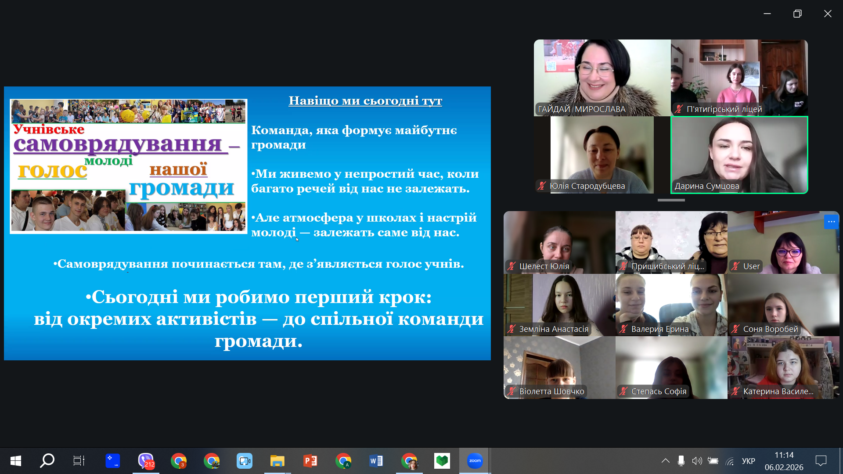This screenshot has width=843, height=474.
Task: Click the gallery divider handle below speakers
Action: click(x=671, y=200)
